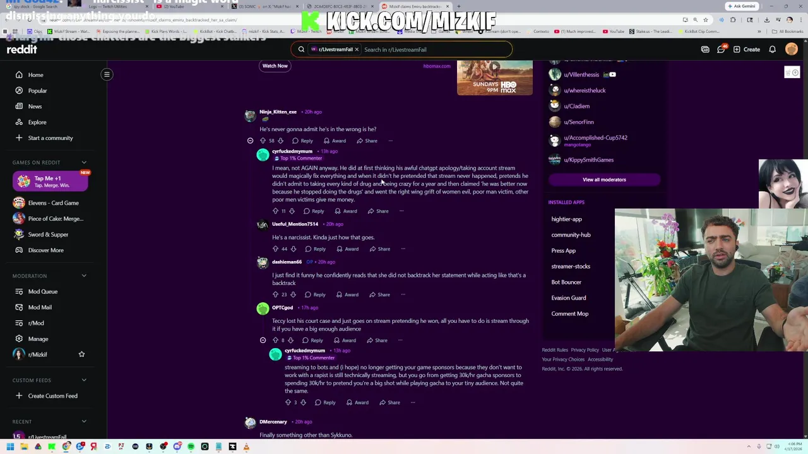Collapse the Custom Feeds section

[x=83, y=380]
